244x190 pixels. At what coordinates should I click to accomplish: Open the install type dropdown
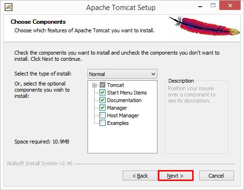click(122, 74)
